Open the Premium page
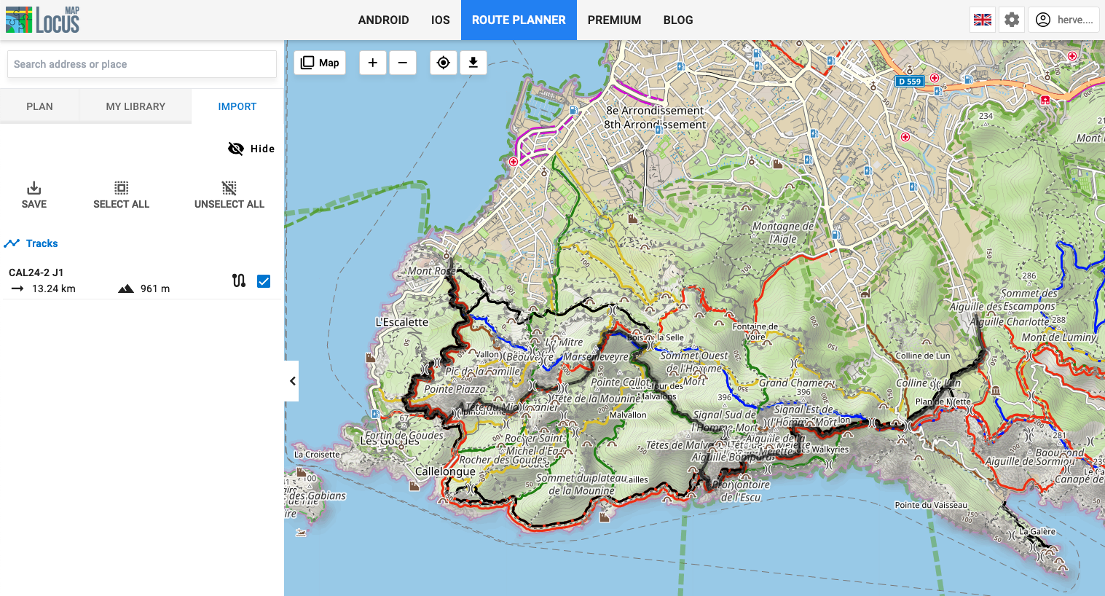 coord(614,20)
